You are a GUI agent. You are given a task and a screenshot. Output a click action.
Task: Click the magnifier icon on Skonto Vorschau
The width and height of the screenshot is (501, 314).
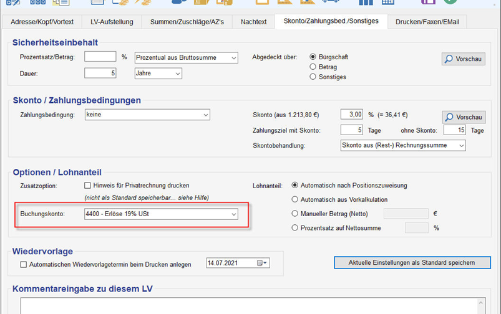point(449,117)
